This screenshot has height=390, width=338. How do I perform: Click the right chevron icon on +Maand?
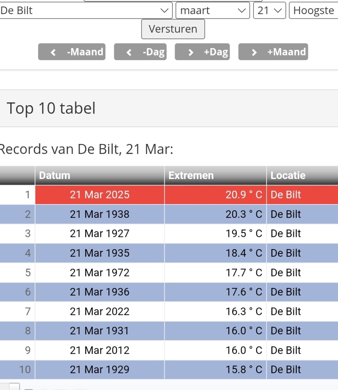click(254, 52)
